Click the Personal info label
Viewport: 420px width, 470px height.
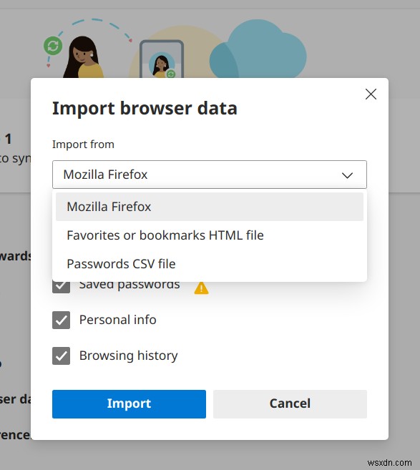click(x=118, y=320)
